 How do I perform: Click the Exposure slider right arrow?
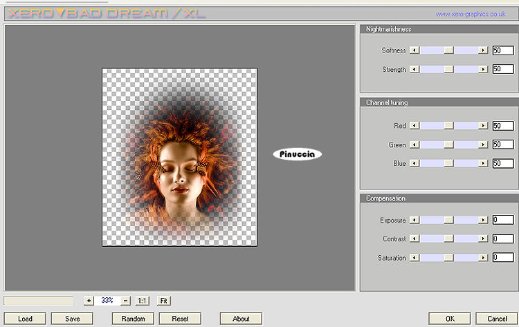[x=484, y=221]
